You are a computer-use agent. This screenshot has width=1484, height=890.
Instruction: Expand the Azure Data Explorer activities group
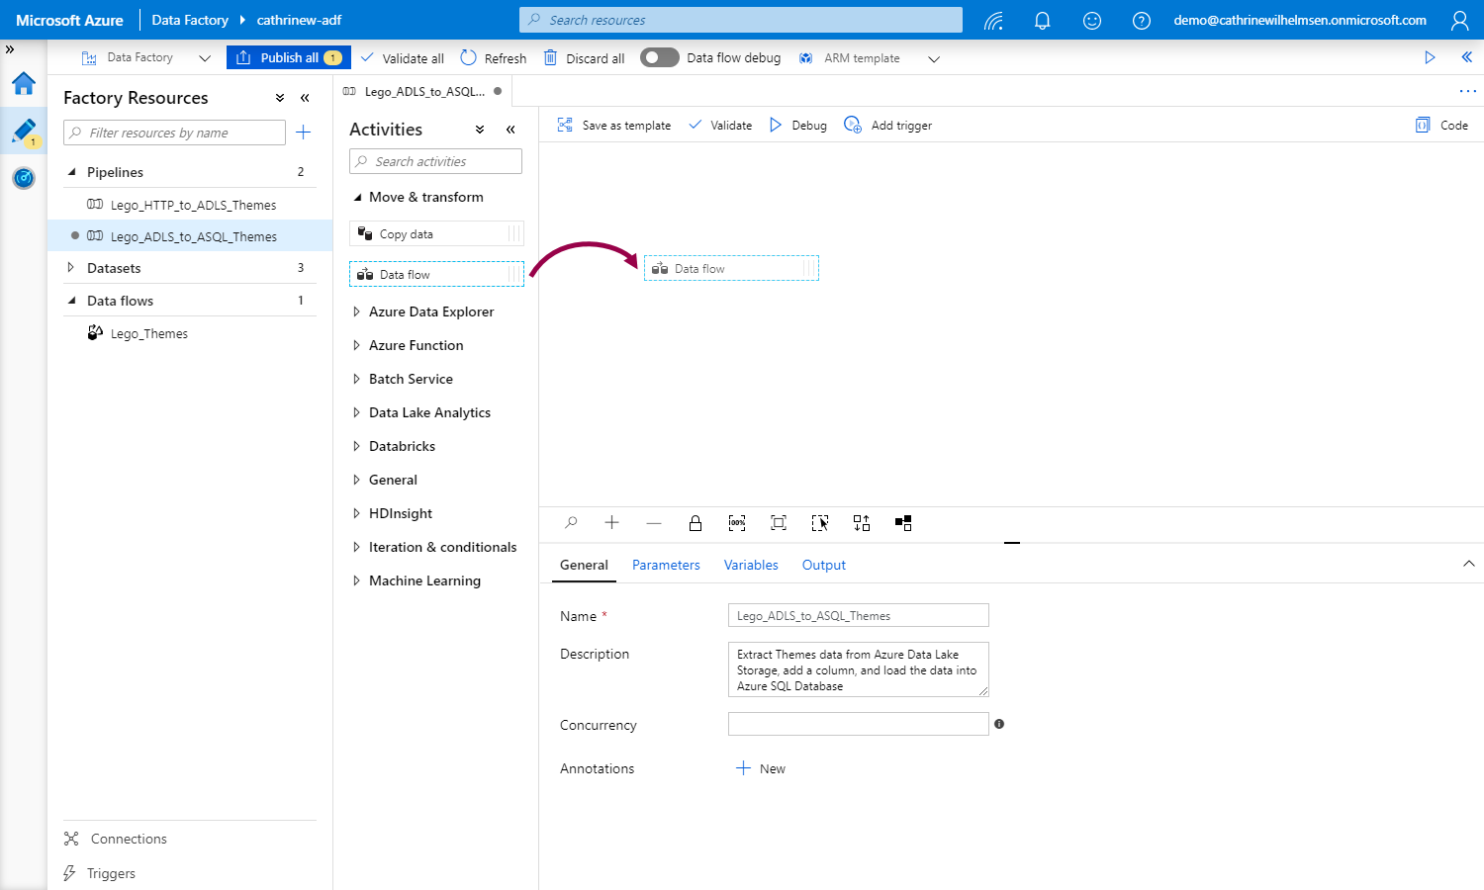tap(357, 311)
